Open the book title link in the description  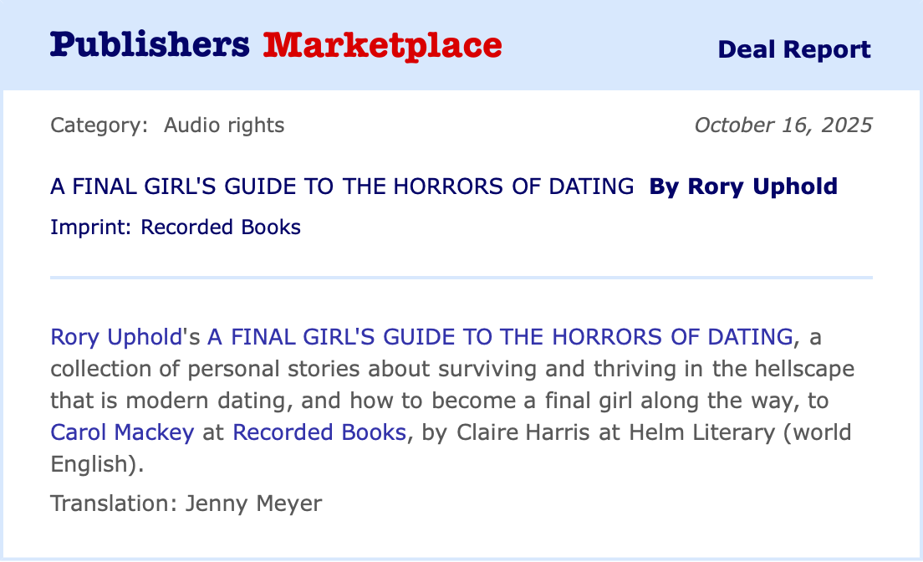[500, 337]
